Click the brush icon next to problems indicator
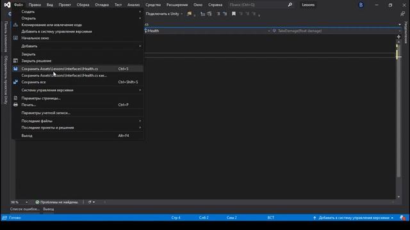 pyautogui.click(x=90, y=202)
